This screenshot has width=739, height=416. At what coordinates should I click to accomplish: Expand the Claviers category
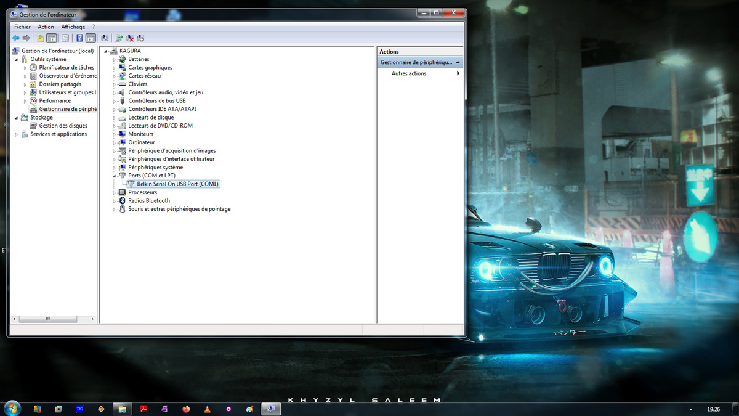click(x=115, y=84)
